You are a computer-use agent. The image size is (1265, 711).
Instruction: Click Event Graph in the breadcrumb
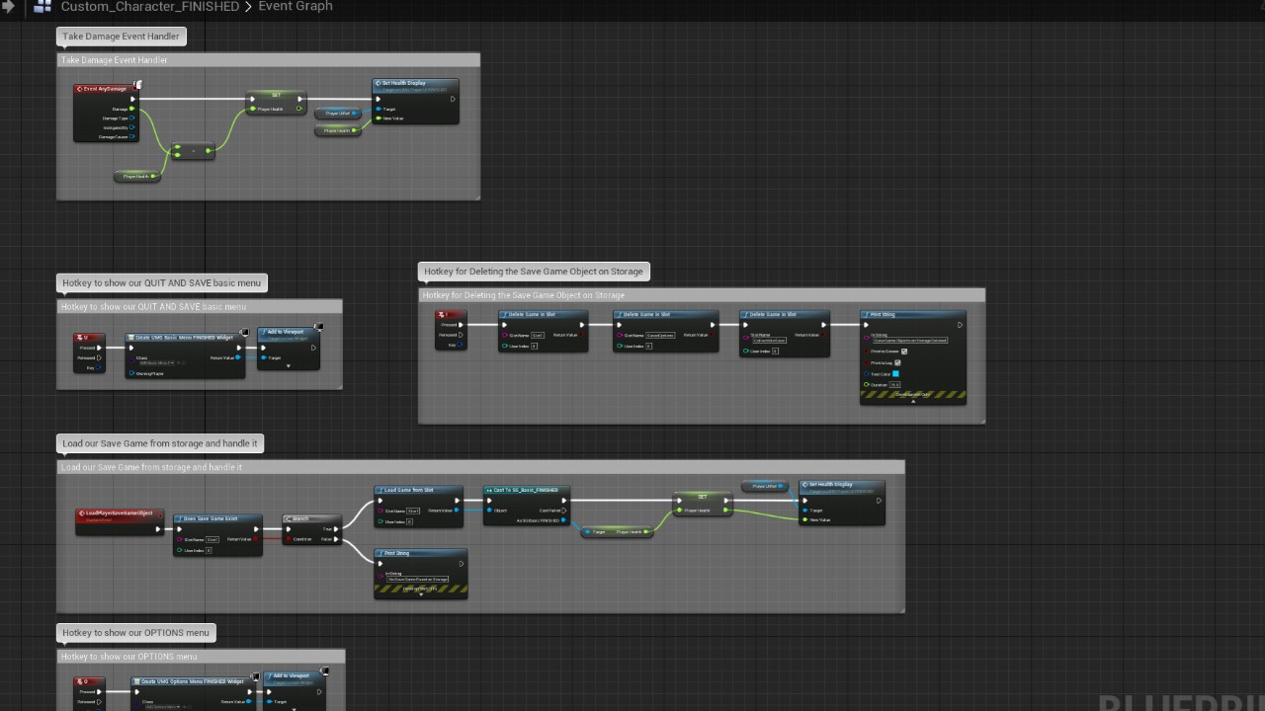[x=295, y=7]
